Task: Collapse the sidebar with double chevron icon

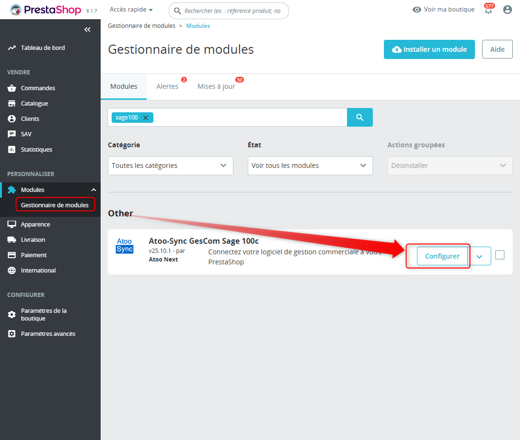Action: coord(87,30)
